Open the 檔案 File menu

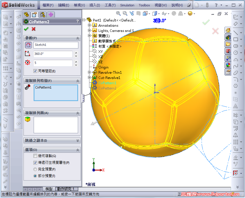click(x=48, y=5)
